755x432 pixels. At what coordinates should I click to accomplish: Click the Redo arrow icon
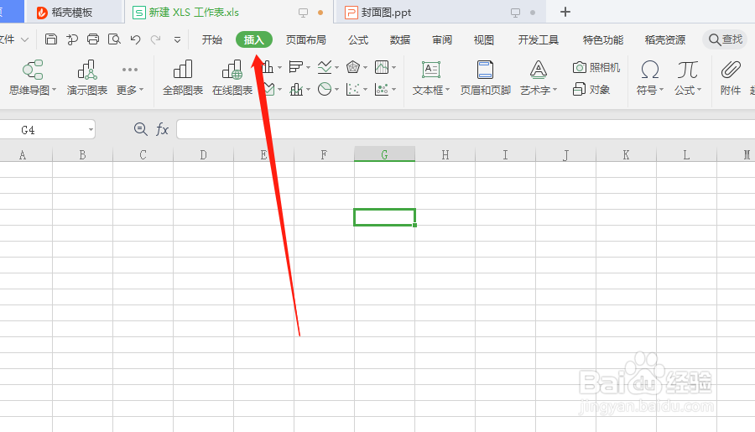coord(155,39)
